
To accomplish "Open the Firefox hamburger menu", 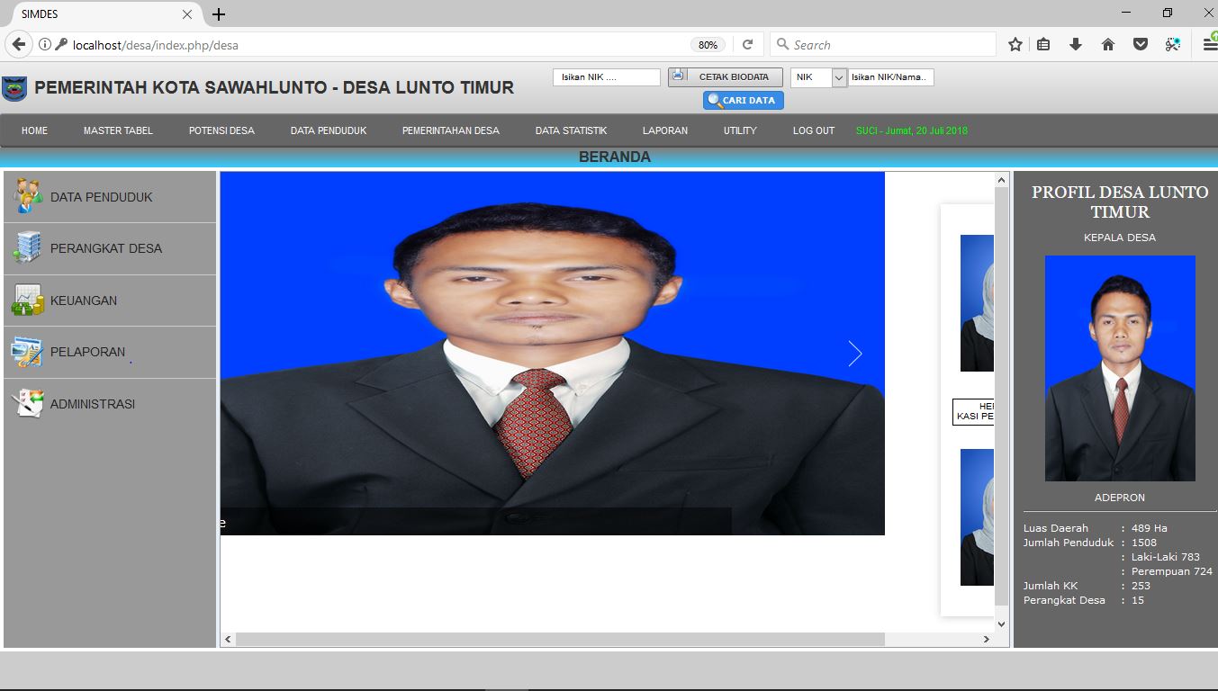I will (1209, 44).
